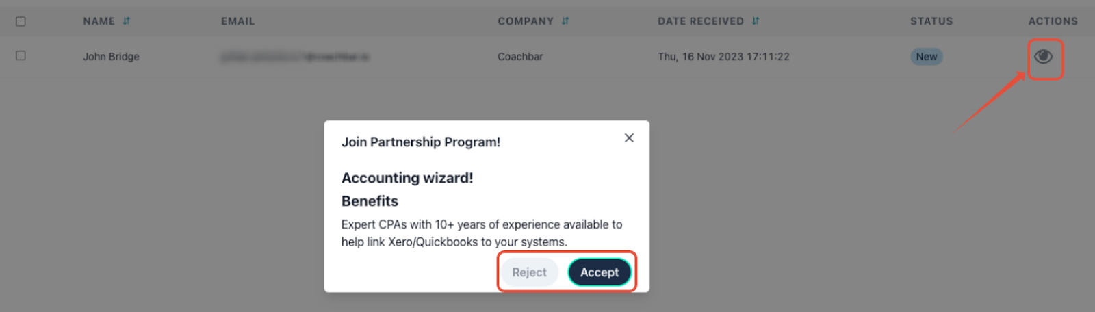The image size is (1095, 312).
Task: Check the John Bridge row checkbox
Action: 21,55
